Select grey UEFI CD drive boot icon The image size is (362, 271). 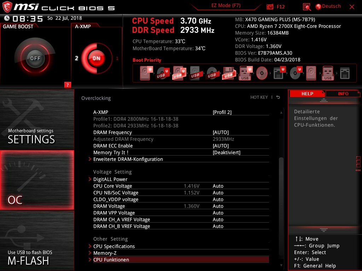[x=296, y=73]
